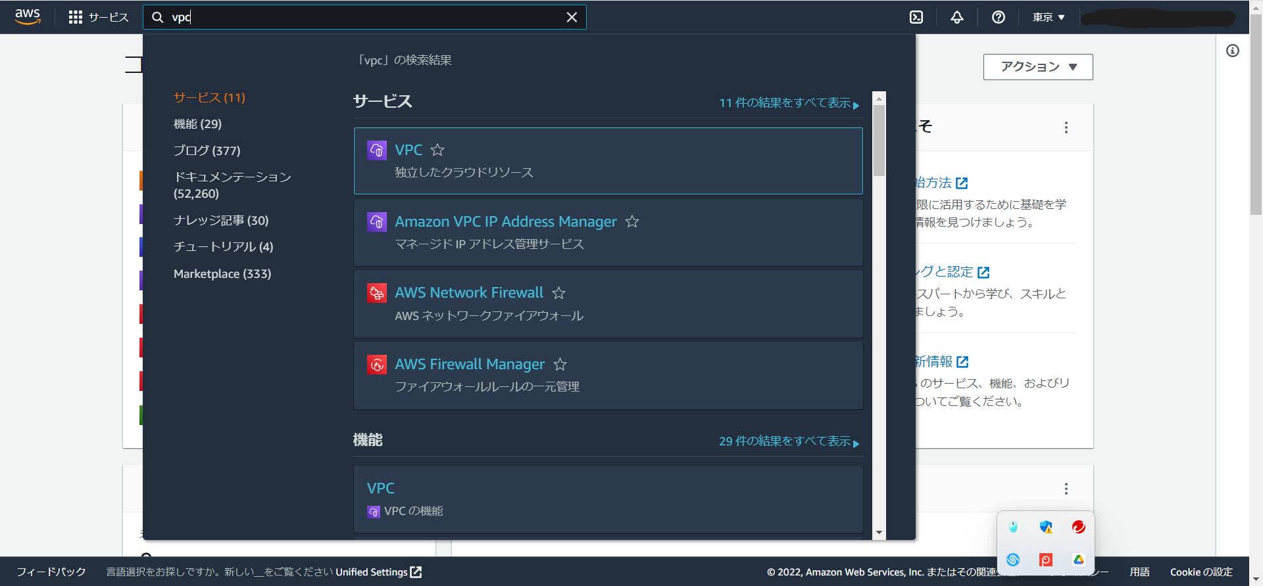Open the lower widget's three-dot menu
Image resolution: width=1263 pixels, height=586 pixels.
[1066, 489]
